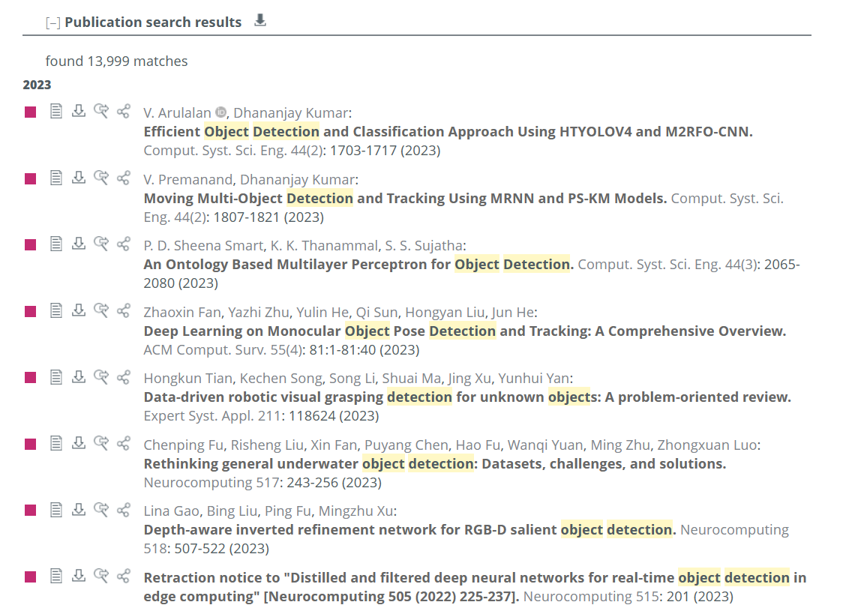
Task: Open electronic edition of Monocular Object Pose paper
Action: click(55, 310)
